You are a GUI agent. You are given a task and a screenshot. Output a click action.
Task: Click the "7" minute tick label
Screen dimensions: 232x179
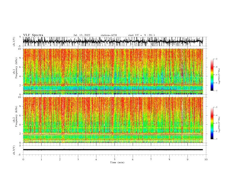[151, 159]
